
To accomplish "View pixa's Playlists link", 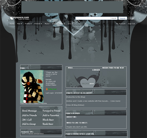I will [44, 103].
